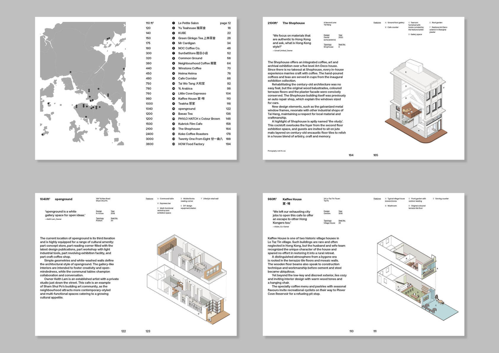Click 'Little Cove Espresso' entry
This screenshot has width=499, height=353.
(x=192, y=94)
